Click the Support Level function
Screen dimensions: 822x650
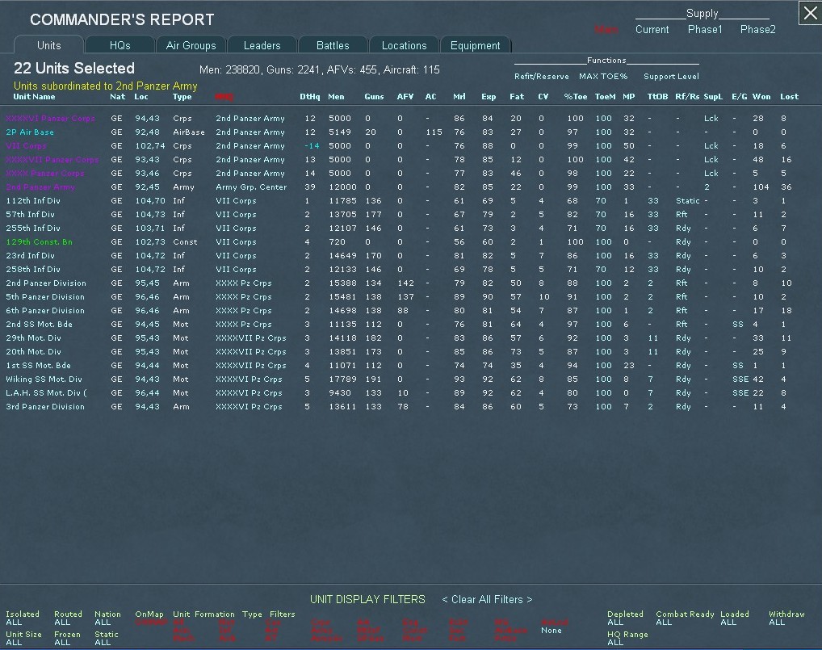(671, 77)
